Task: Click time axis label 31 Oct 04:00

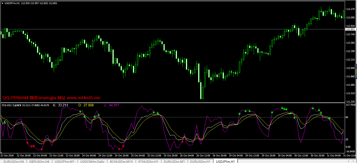Action: click(x=334, y=155)
